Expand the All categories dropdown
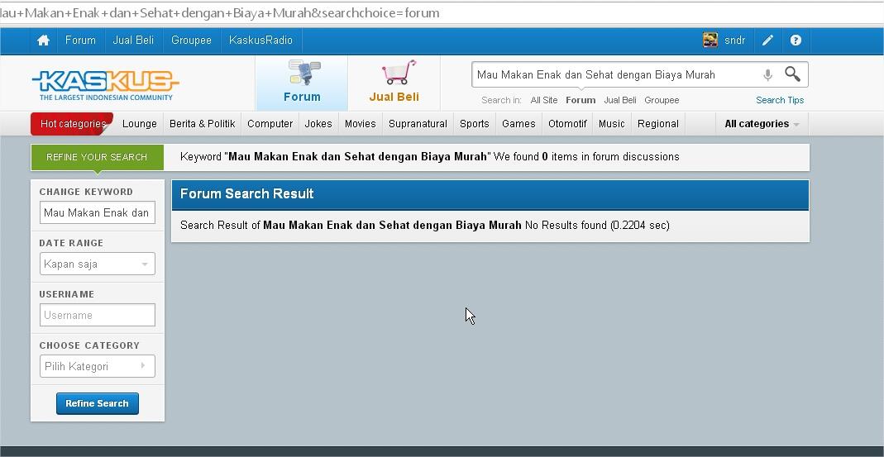Viewport: 884px width, 457px height. [x=762, y=124]
